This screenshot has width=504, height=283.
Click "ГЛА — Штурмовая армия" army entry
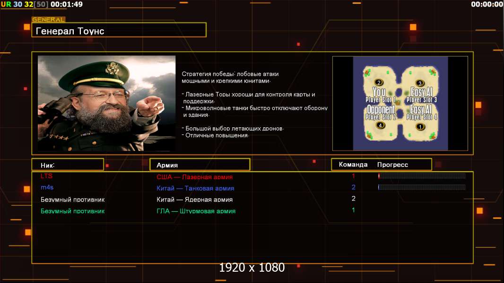[x=196, y=211]
